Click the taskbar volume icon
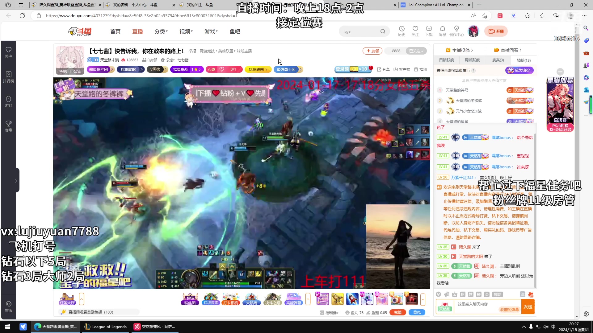 pyautogui.click(x=546, y=327)
